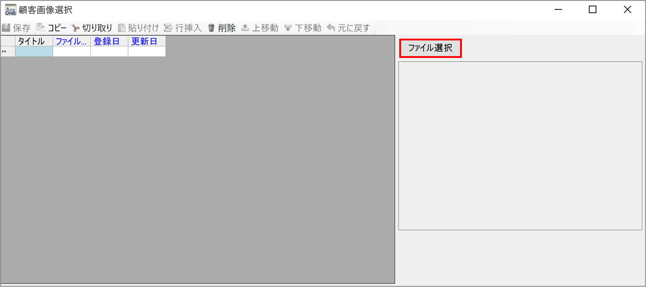Click the 行挿入 insert row icon

coord(168,28)
